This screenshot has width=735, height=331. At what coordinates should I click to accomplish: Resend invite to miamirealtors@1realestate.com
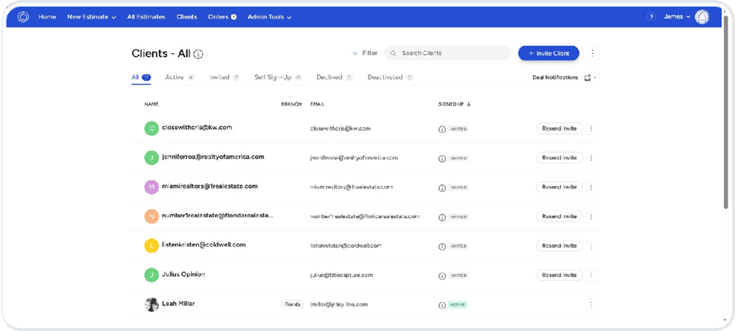point(559,187)
